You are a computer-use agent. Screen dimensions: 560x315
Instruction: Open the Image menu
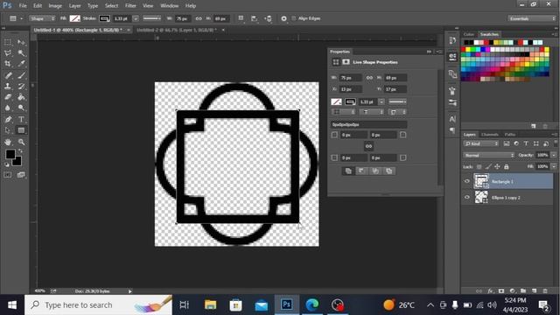pyautogui.click(x=55, y=6)
